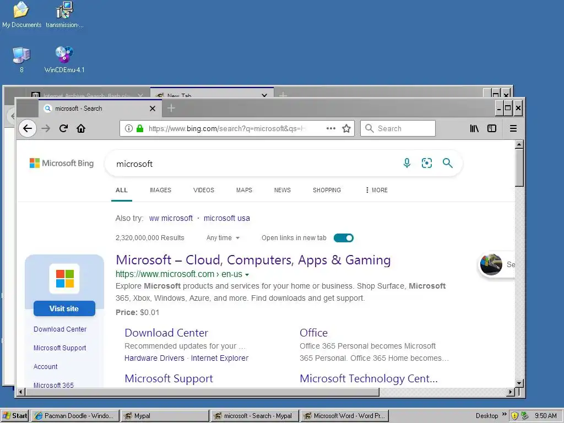Click the Microsoft logo tile in sidebar card
564x423 pixels.
[65, 279]
